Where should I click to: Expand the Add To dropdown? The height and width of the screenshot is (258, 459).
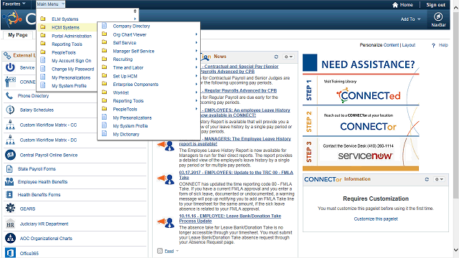click(x=410, y=19)
